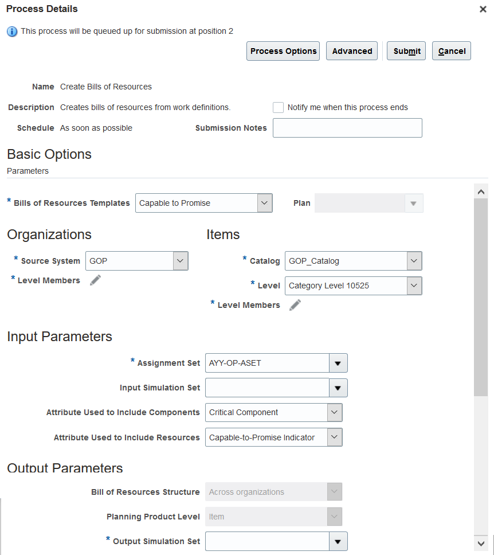Expand the Level dropdown in Items

coord(414,286)
